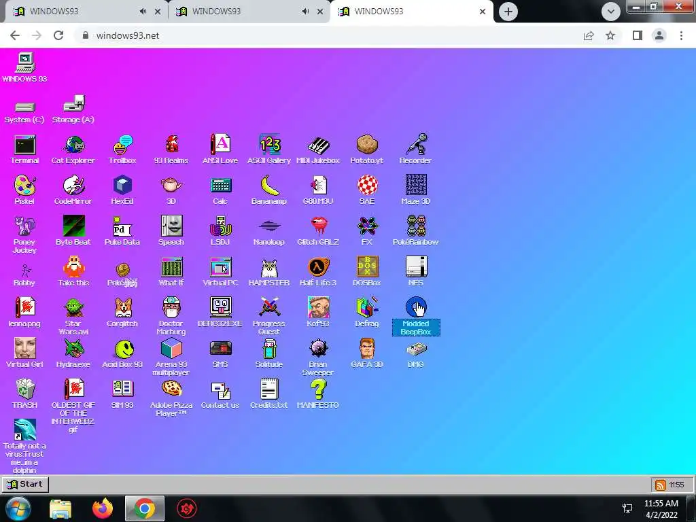
Task: Click the Windows 93 Start button
Action: [25, 484]
